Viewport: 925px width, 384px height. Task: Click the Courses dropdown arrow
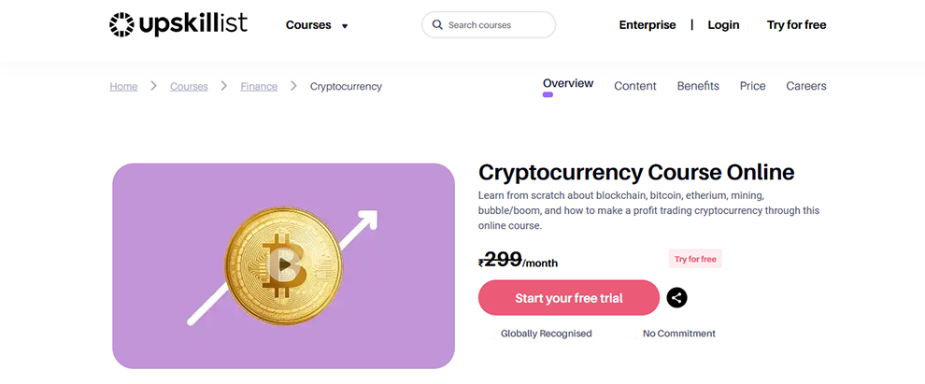[x=345, y=26]
